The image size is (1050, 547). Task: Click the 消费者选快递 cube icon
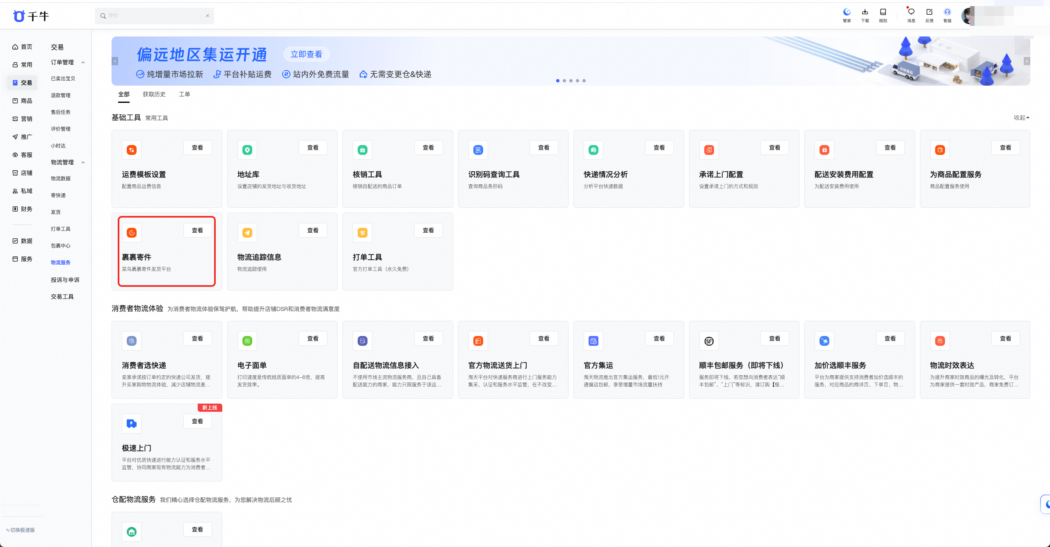coord(132,341)
